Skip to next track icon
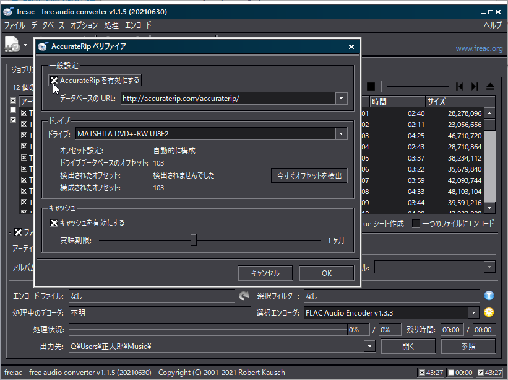Image resolution: width=508 pixels, height=380 pixels. point(474,86)
